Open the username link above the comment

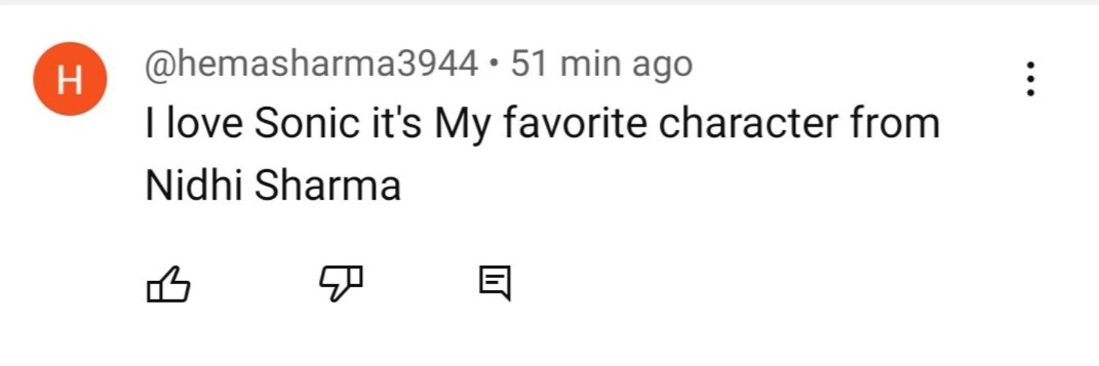[x=311, y=65]
